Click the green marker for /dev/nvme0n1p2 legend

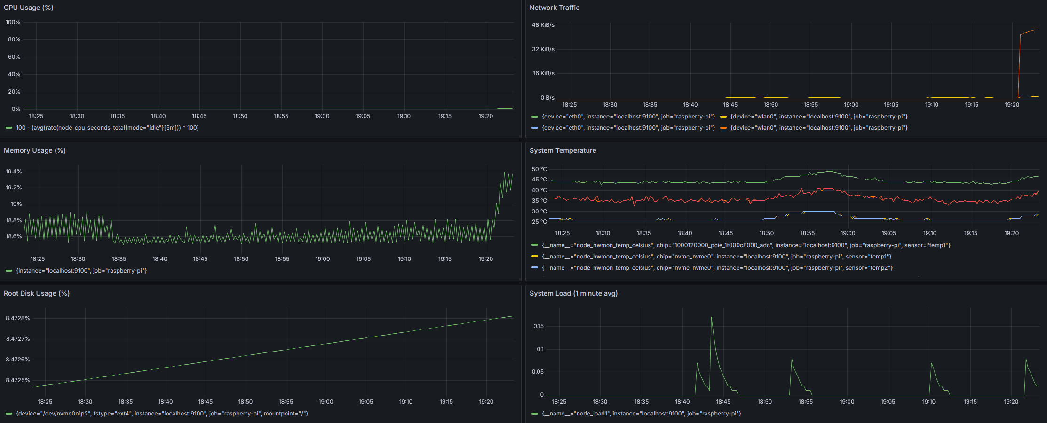point(9,413)
